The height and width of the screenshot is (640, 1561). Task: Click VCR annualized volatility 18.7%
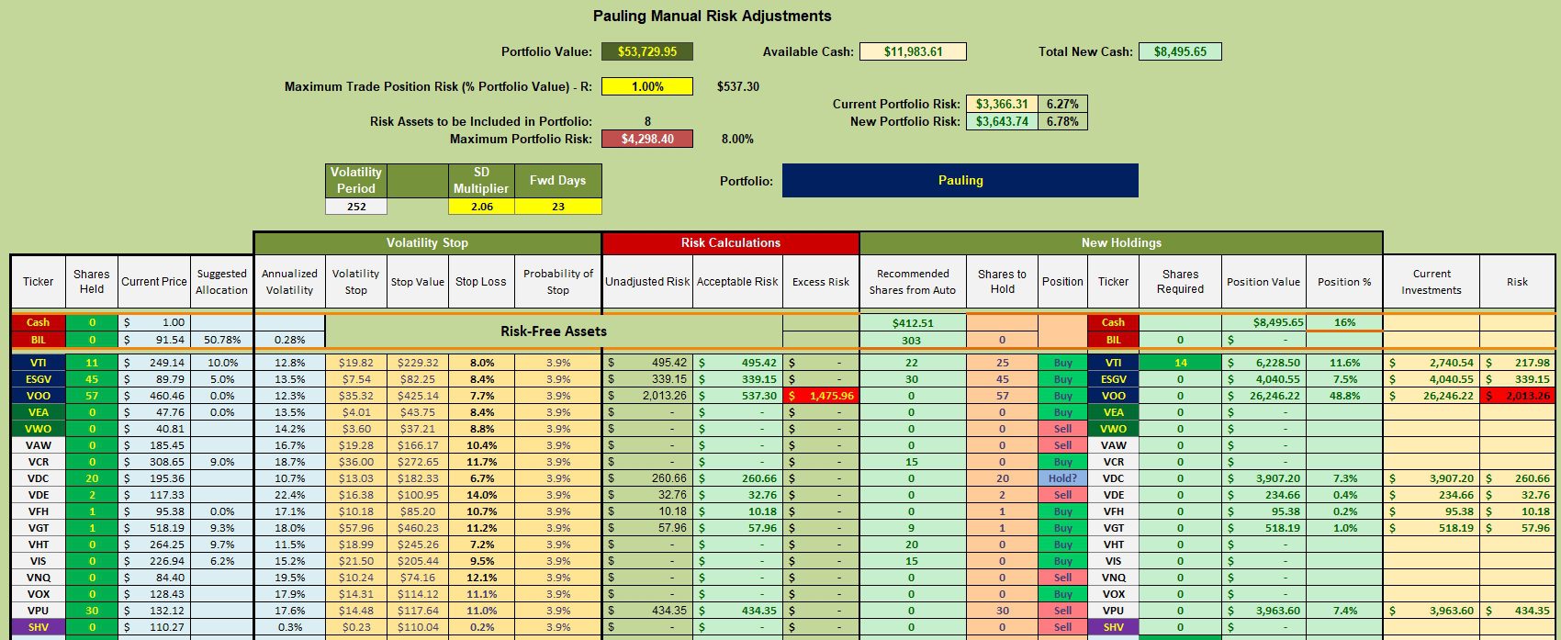coord(289,462)
